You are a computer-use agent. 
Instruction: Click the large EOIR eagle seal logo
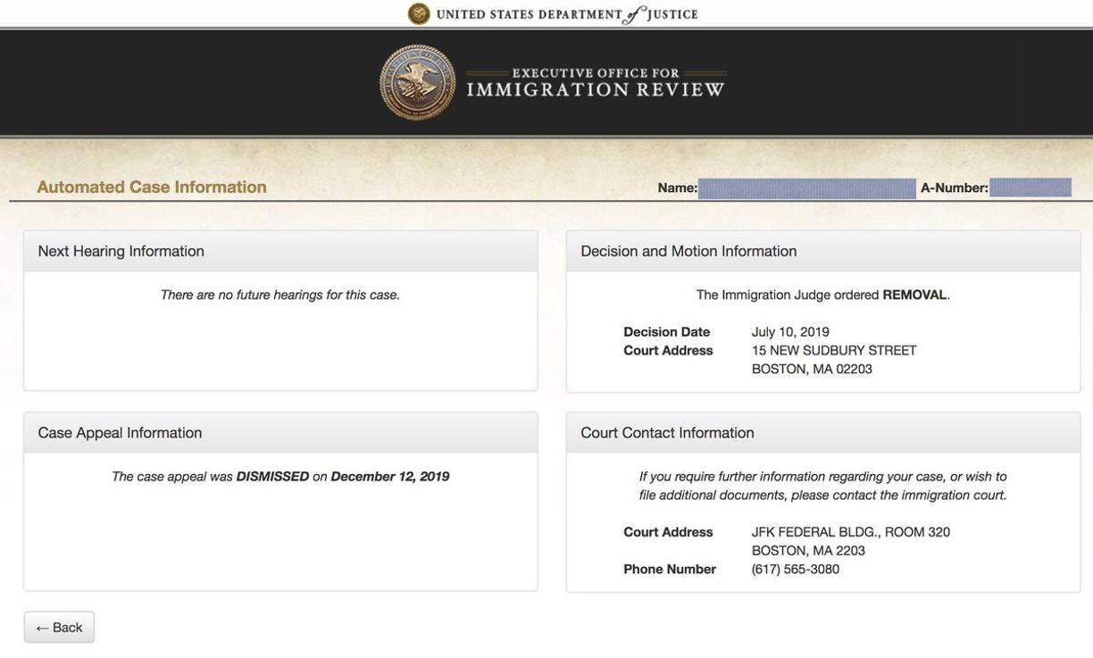tap(417, 83)
